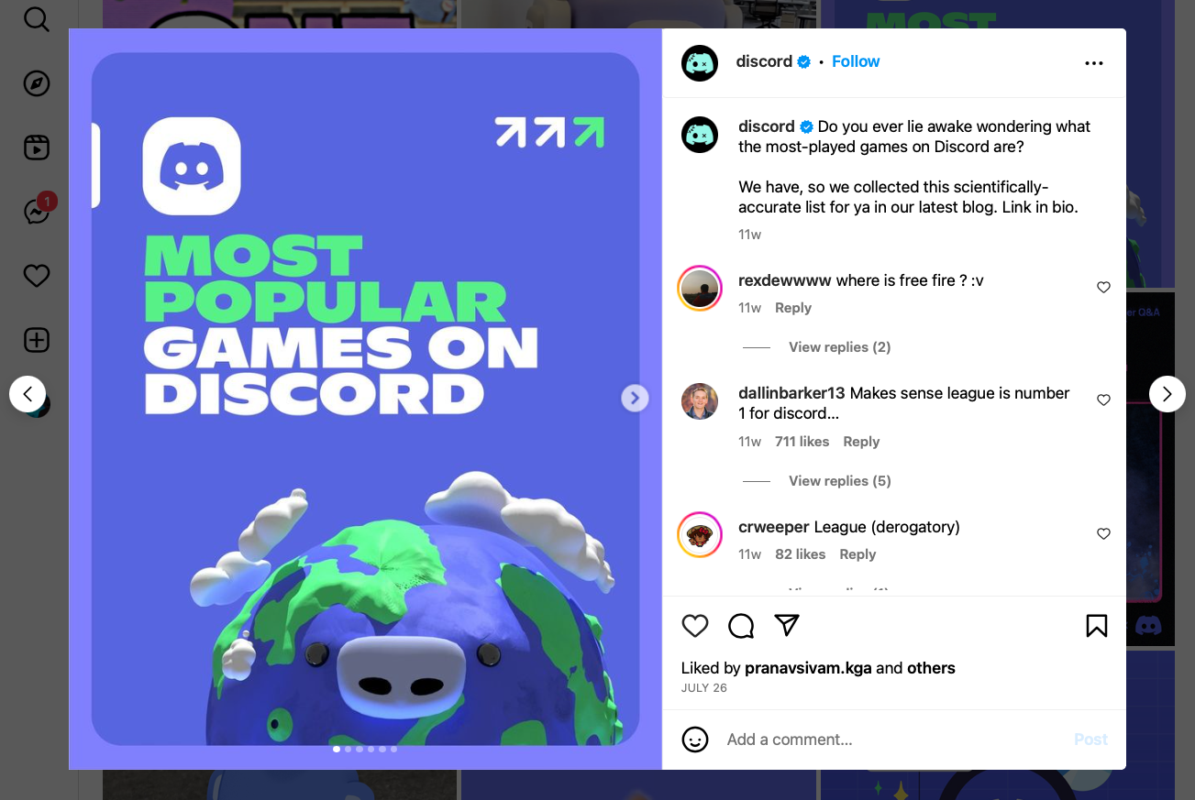The height and width of the screenshot is (800, 1195).
Task: Reply to crweeper's comment
Action: (x=858, y=554)
